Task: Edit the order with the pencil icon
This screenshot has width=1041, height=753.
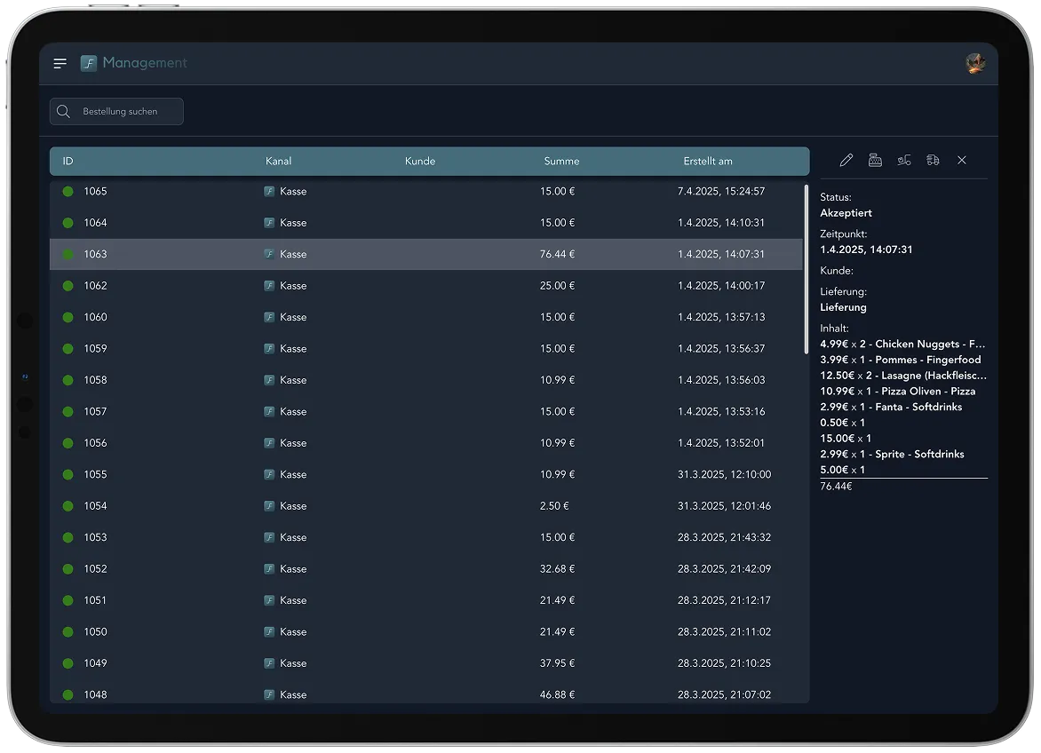Action: click(x=846, y=160)
